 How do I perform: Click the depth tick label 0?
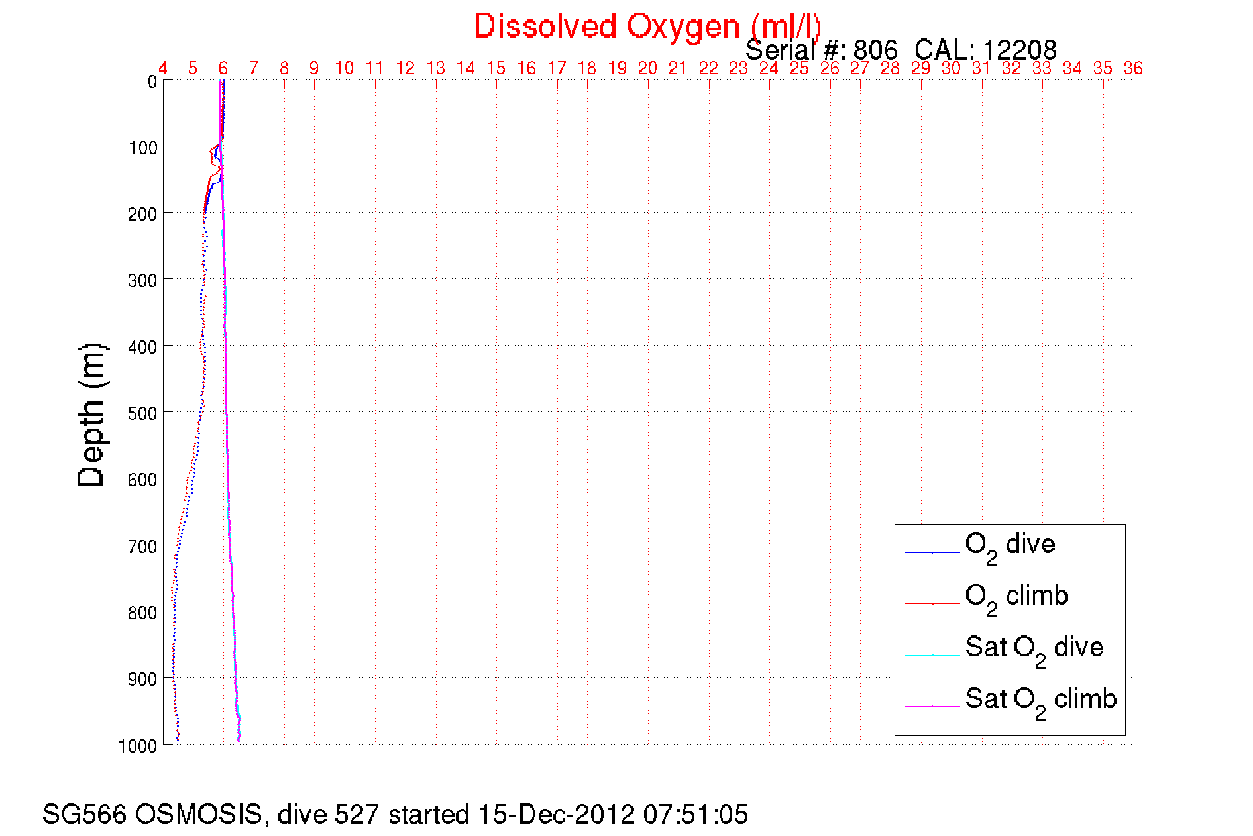click(152, 82)
